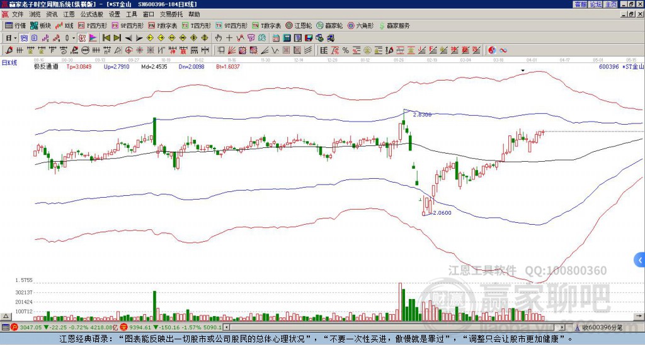Screen dimensions: 645x345
Task: Click the black left arrow icon
Action: pyautogui.click(x=128, y=38)
